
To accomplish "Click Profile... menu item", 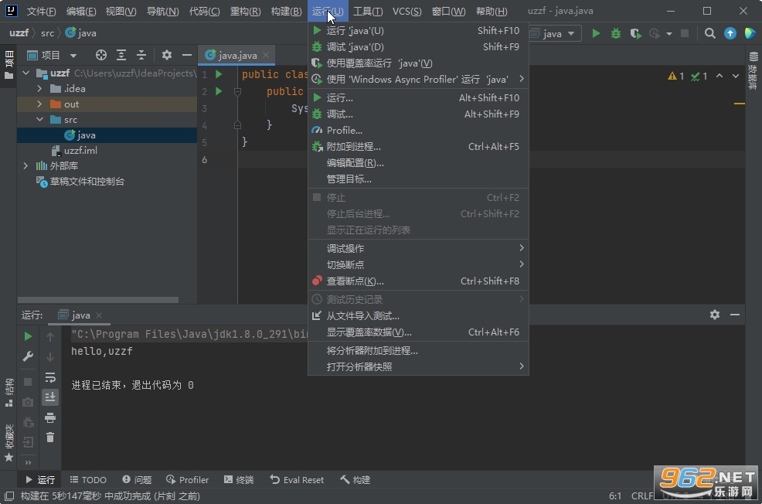I will point(418,131).
